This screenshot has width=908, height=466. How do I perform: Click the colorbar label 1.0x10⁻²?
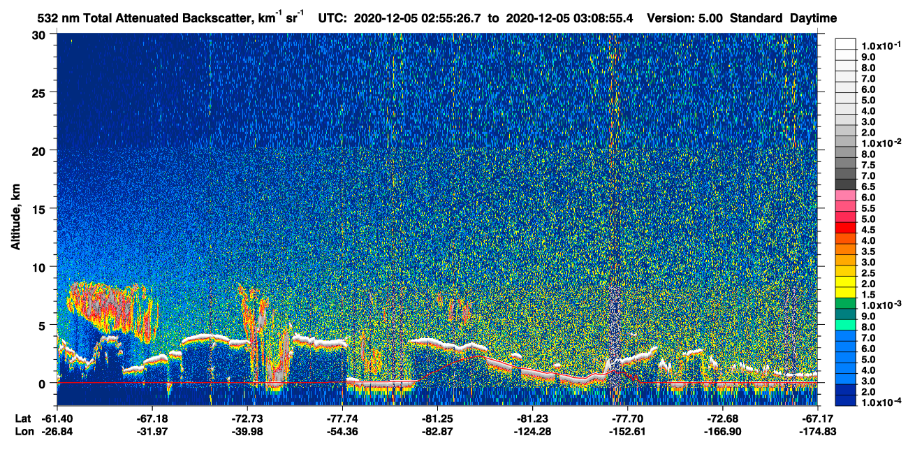880,144
